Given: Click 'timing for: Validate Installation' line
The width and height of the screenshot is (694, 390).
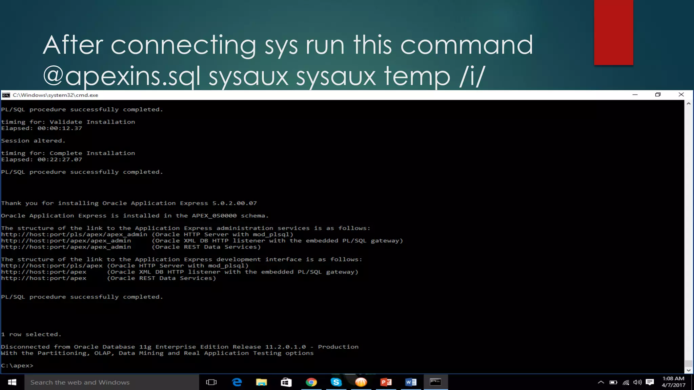Looking at the screenshot, I should [68, 122].
